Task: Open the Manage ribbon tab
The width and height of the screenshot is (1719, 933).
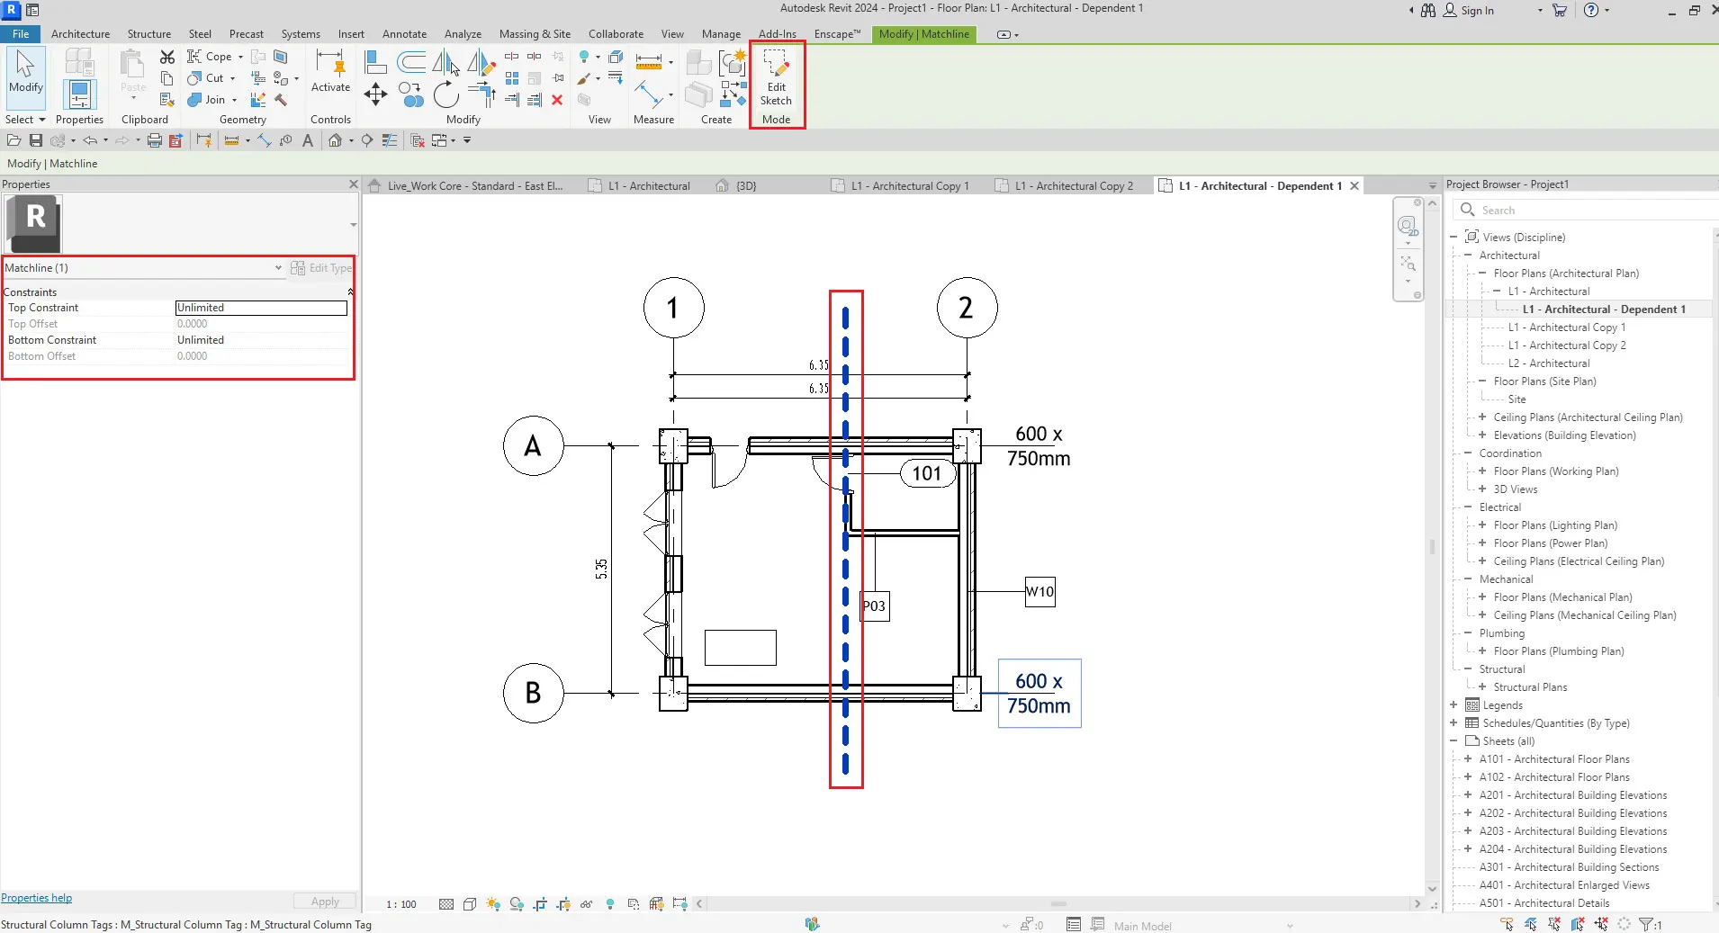Action: click(x=721, y=34)
